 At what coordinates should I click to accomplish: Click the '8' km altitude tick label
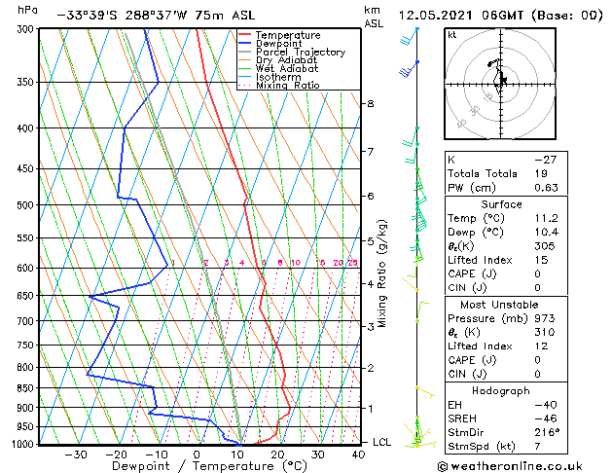[371, 104]
